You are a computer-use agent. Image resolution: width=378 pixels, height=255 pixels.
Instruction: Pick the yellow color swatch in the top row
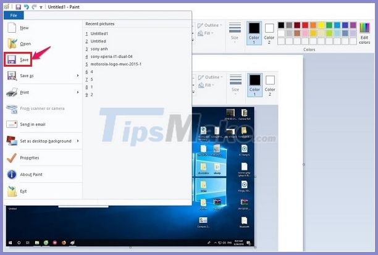click(321, 25)
